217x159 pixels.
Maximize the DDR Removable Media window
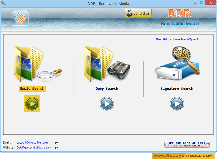pos(202,3)
